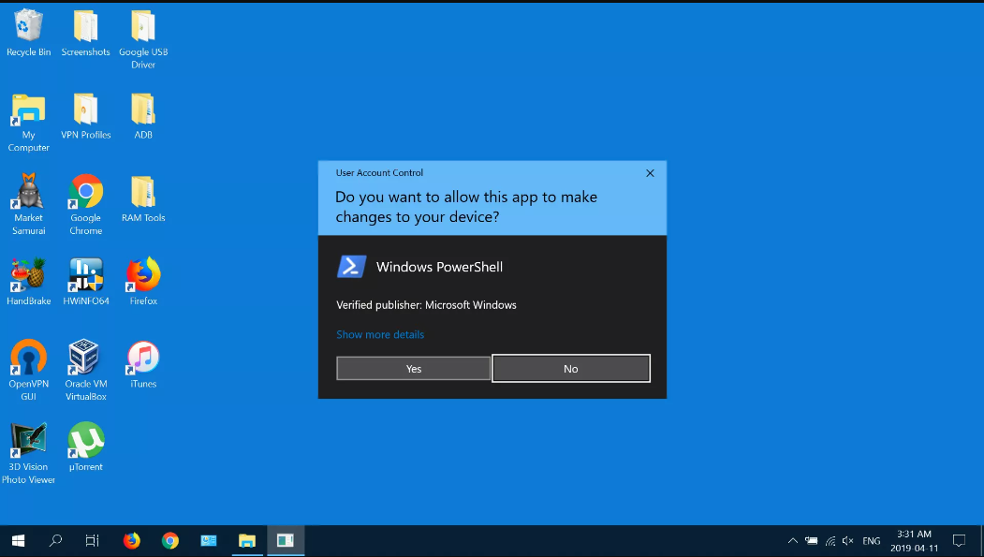Open the blue chart app pinned on the taskbar
Screen dimensions: 984x557
coord(209,541)
